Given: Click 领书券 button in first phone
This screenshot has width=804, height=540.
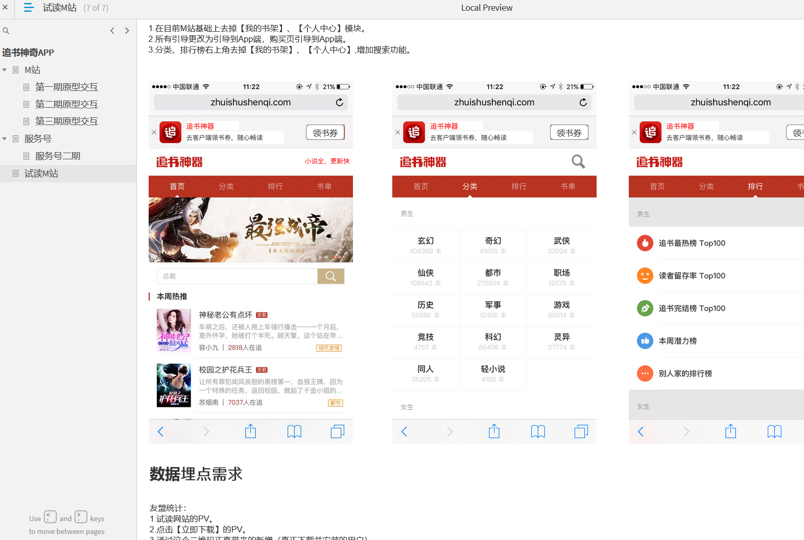Looking at the screenshot, I should (325, 132).
